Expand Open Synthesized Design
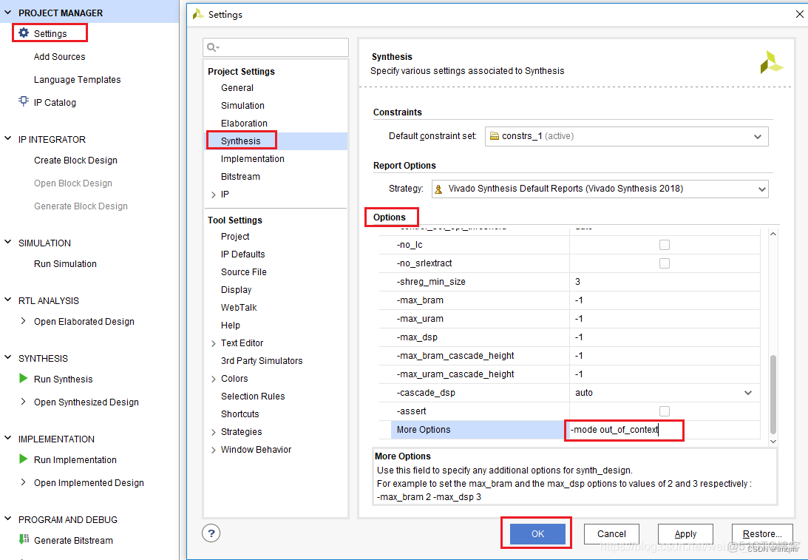This screenshot has height=560, width=808. coord(23,401)
